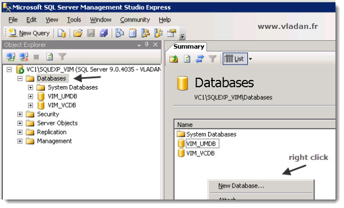Open the main toolbar options dropdown
344x208 pixels.
click(183, 36)
